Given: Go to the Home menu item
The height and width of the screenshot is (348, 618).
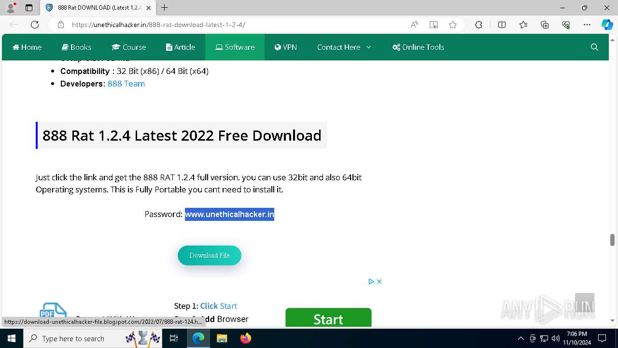Looking at the screenshot, I should [27, 47].
